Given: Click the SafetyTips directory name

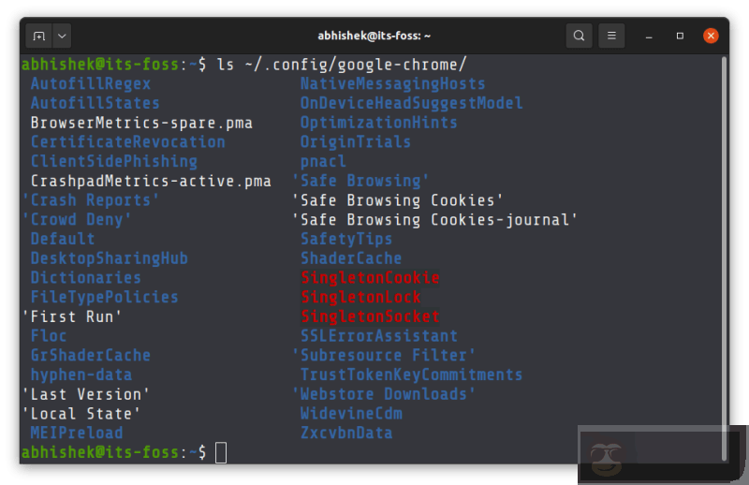Looking at the screenshot, I should pos(346,239).
